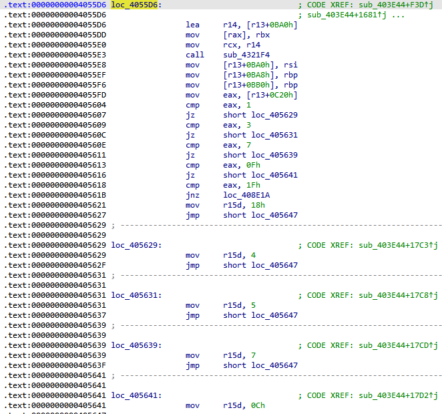Image resolution: width=442 pixels, height=414 pixels.
Task: Click loc_405647 in the jmp at address 40563F
Action: pyautogui.click(x=274, y=365)
